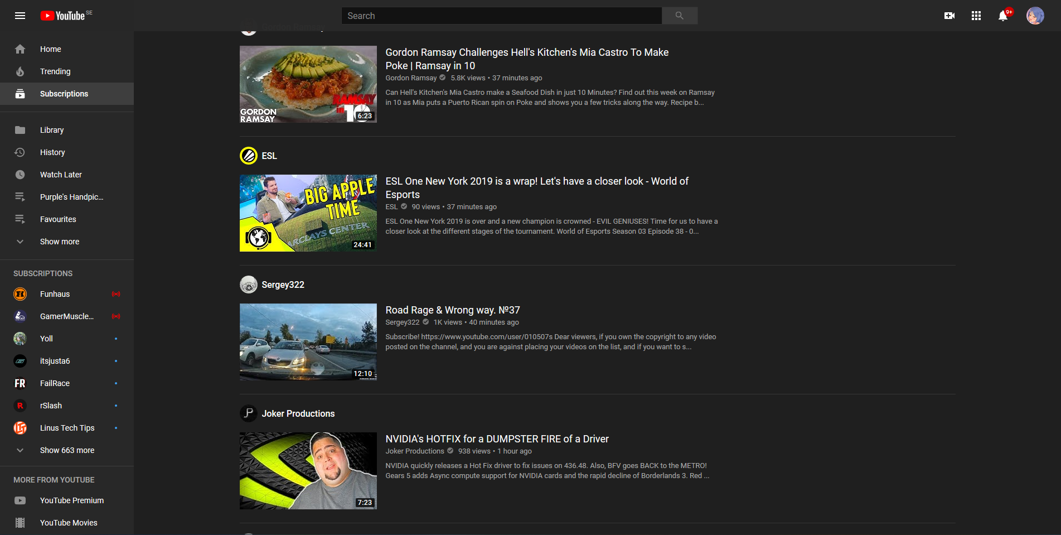The width and height of the screenshot is (1061, 535).
Task: Open Favourites playlist in sidebar
Action: [67, 219]
